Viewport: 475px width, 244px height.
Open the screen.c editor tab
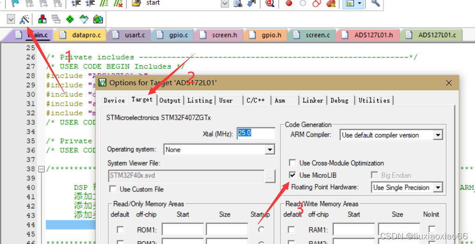[x=312, y=35]
